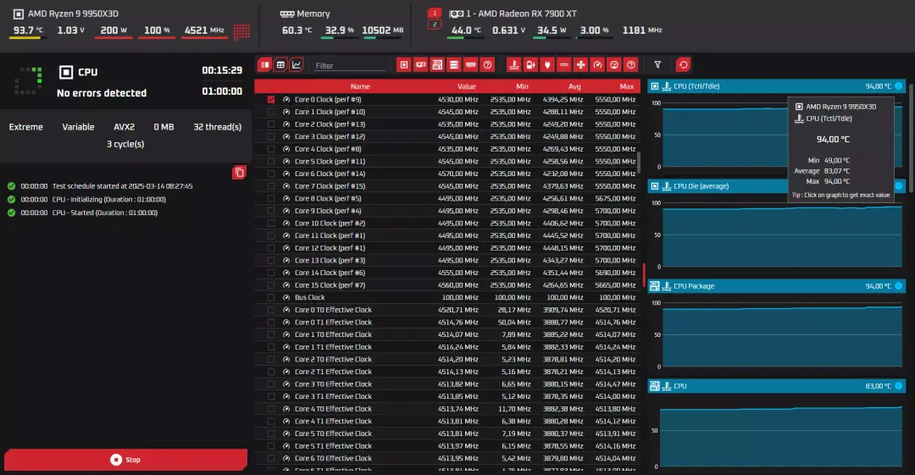Check the Core 1 Clock (perf #10) checkbox
915x475 pixels.
pyautogui.click(x=271, y=112)
